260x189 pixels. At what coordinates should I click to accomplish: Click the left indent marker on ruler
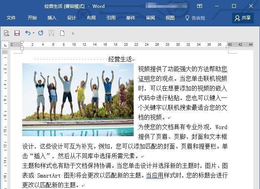(x=22, y=48)
